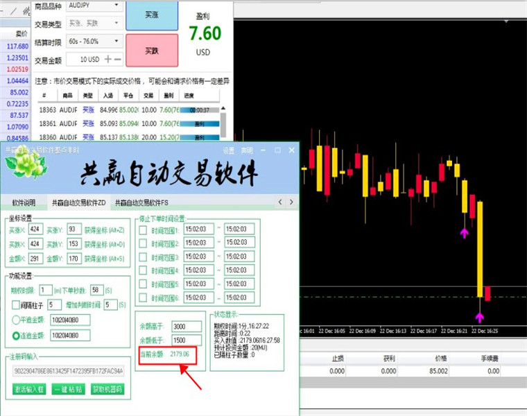
Task: Click the minus icon beside 10 USD amount
Action: [x=117, y=59]
